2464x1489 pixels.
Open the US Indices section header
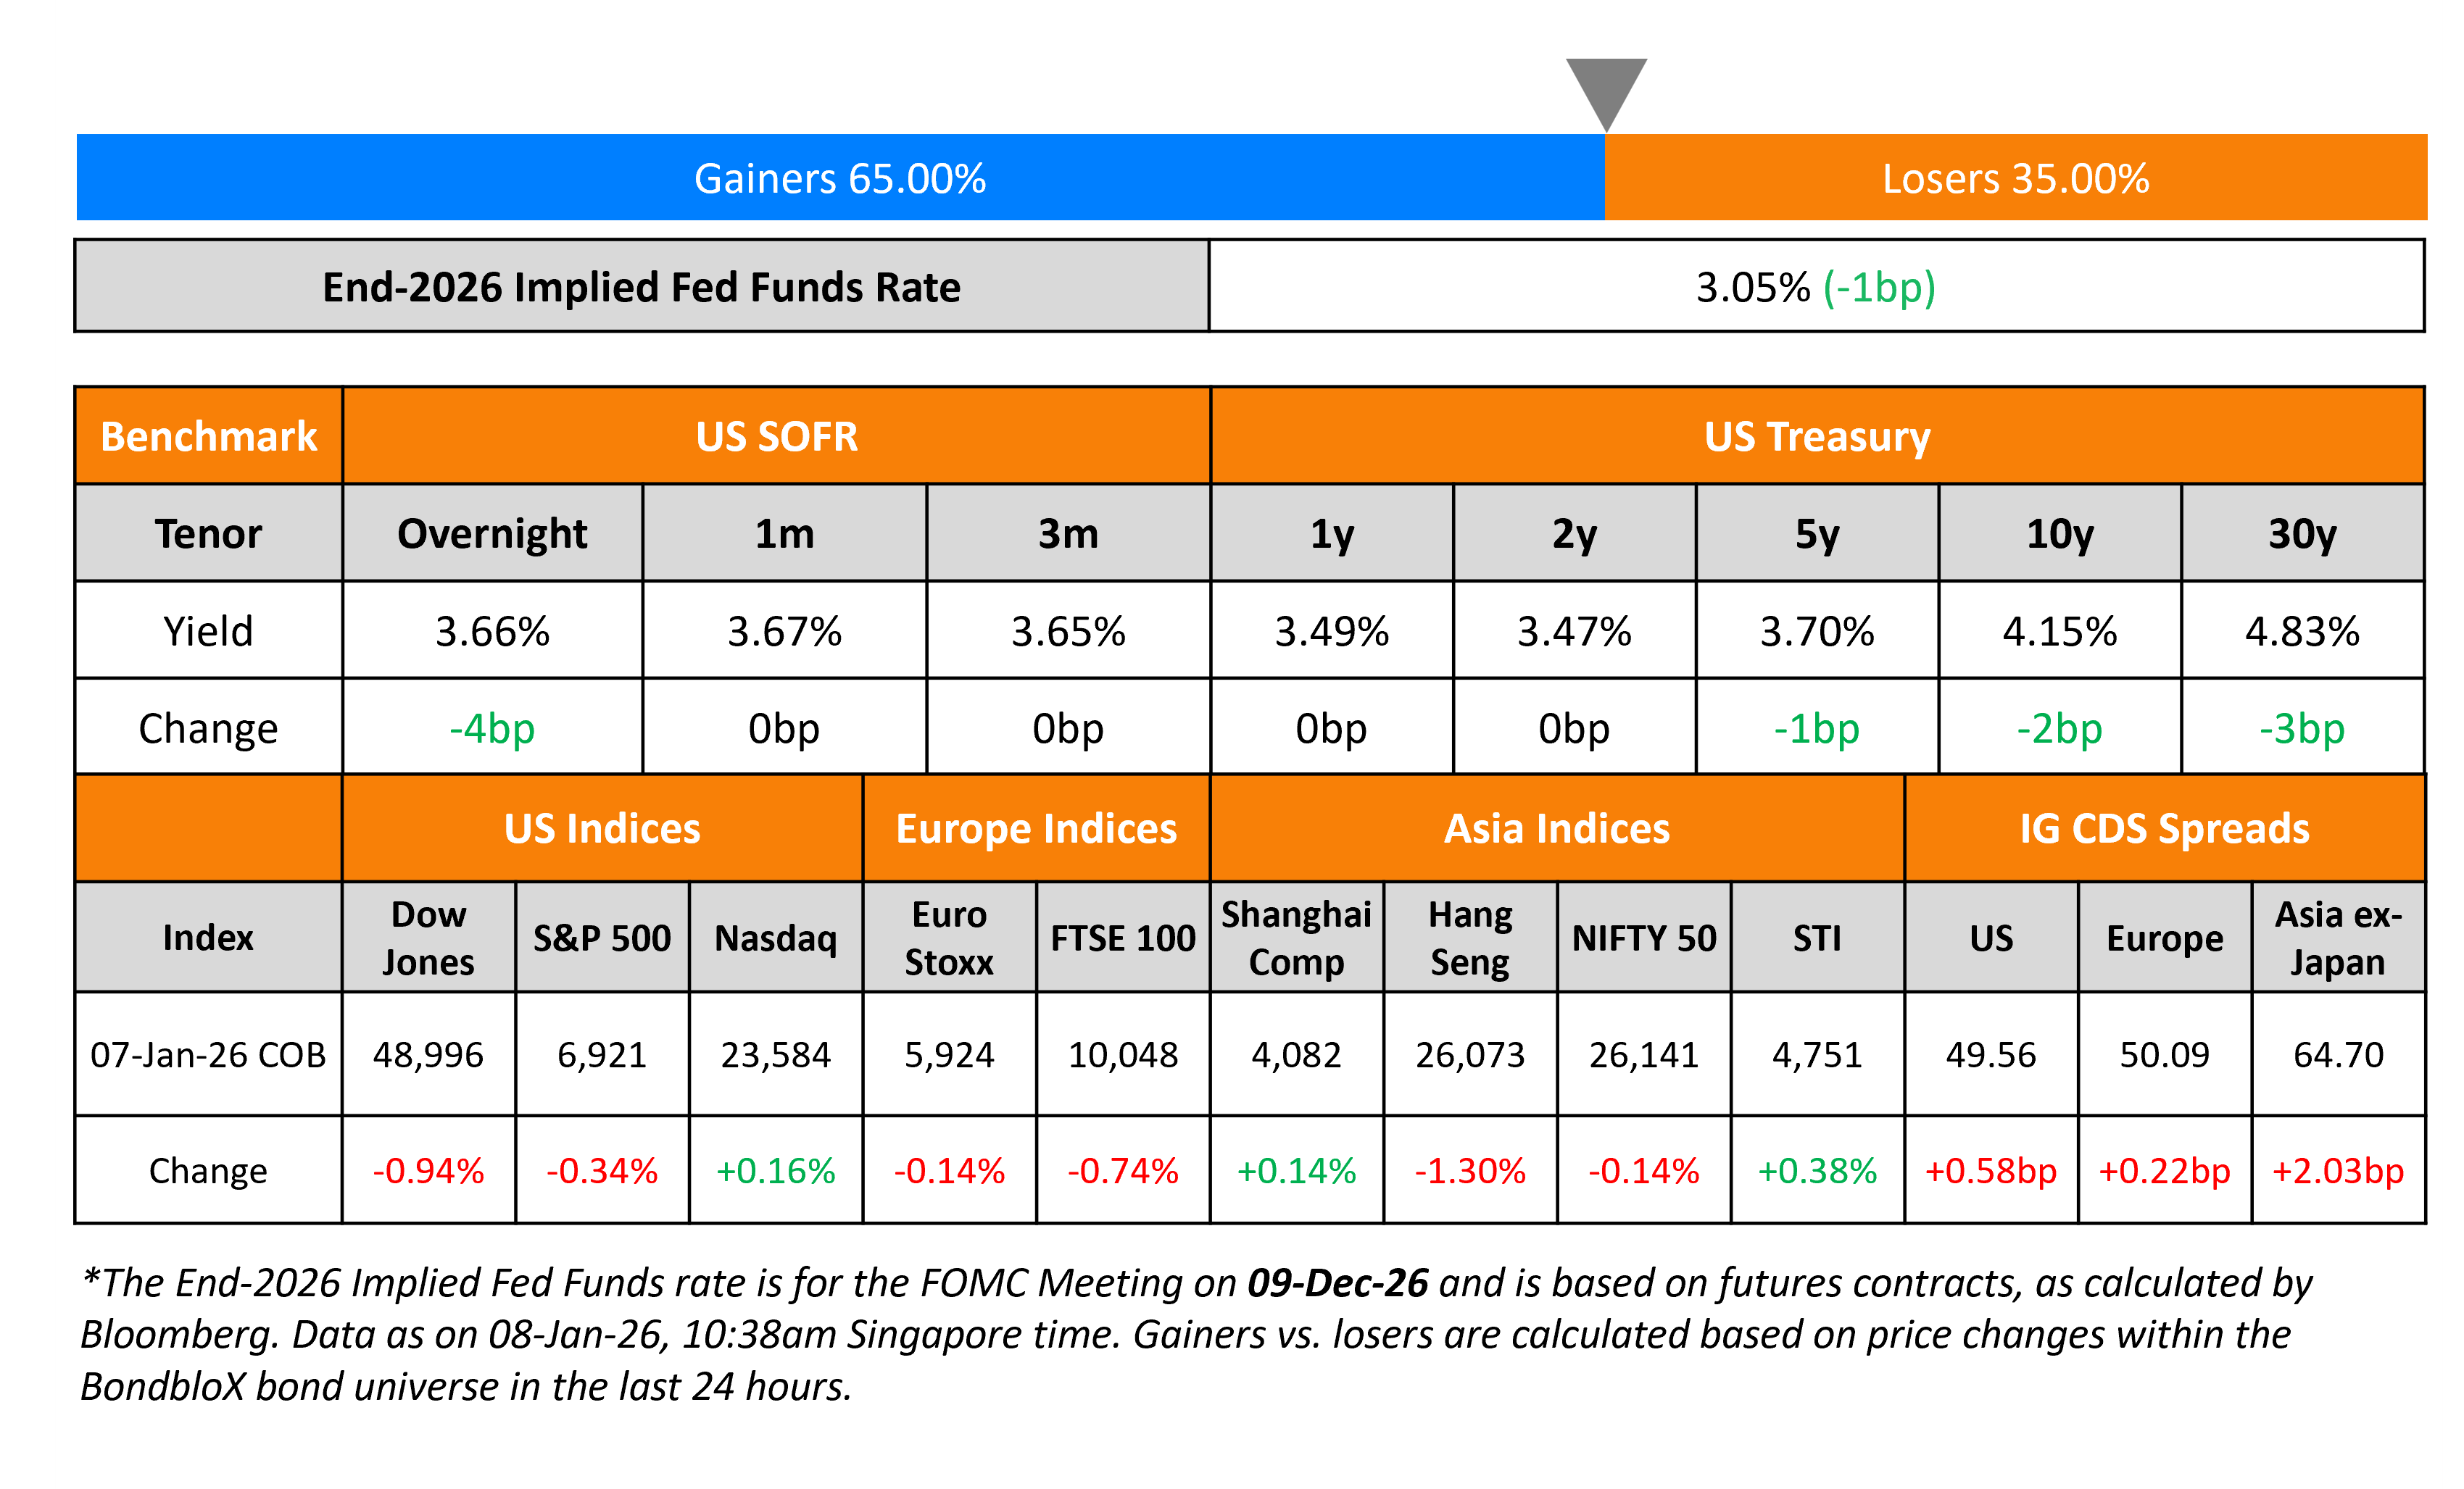(x=602, y=828)
